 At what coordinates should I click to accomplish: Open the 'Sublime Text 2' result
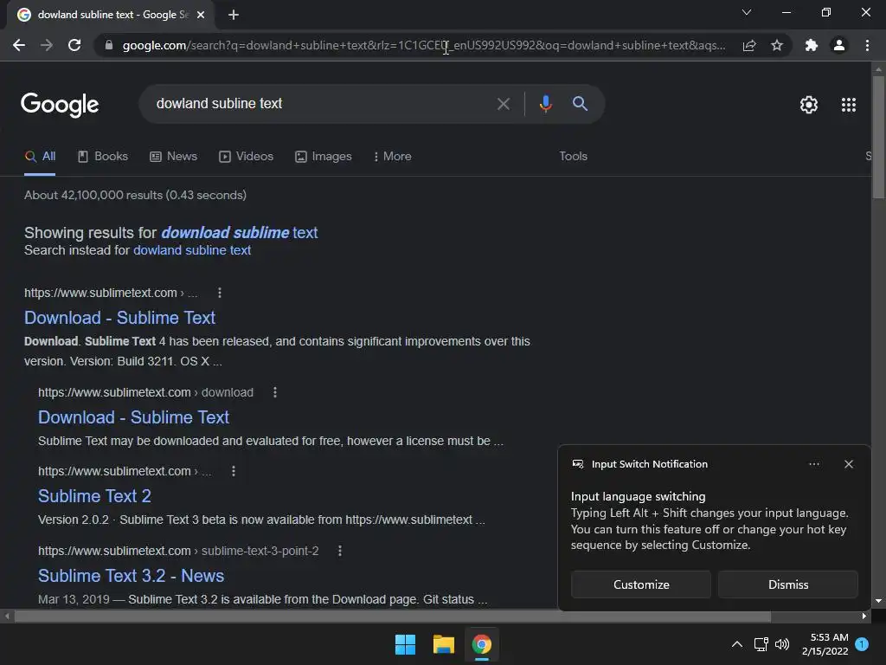(x=94, y=496)
